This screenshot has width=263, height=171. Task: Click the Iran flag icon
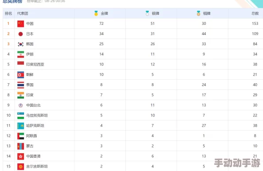coord(21,54)
